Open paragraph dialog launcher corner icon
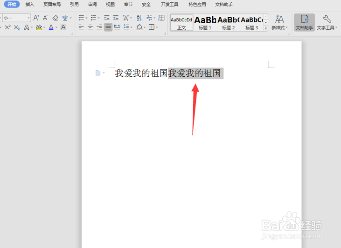Screen dimensions: 341x248 (x=165, y=34)
